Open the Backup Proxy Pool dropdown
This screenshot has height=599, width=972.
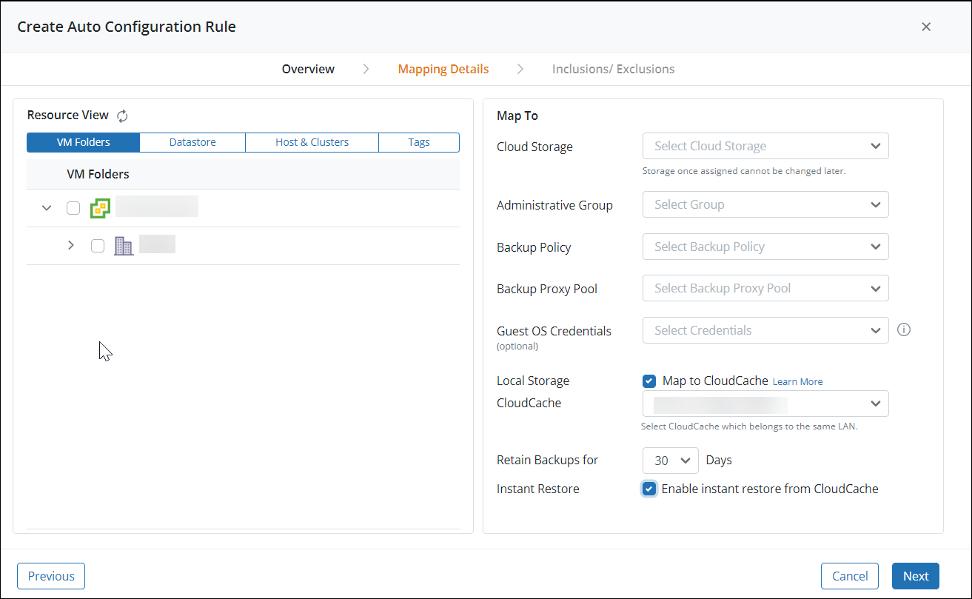[x=765, y=288]
